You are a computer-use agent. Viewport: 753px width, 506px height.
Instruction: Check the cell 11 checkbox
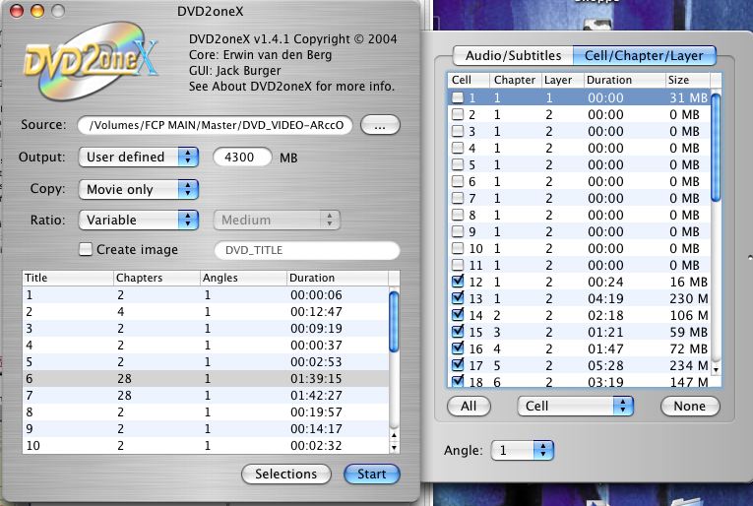(x=458, y=265)
